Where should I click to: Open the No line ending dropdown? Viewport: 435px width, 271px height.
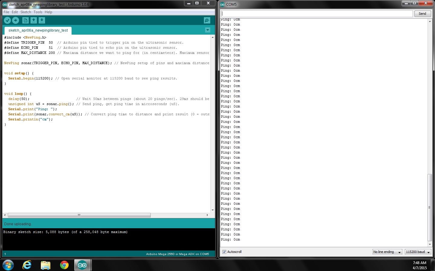[x=387, y=252]
